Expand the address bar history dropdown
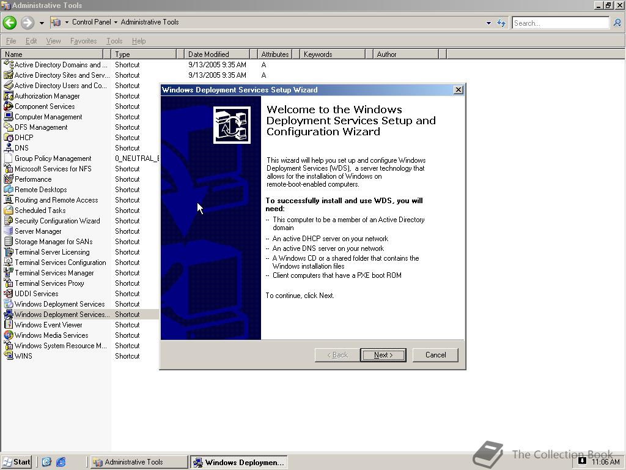626x470 pixels. (488, 23)
